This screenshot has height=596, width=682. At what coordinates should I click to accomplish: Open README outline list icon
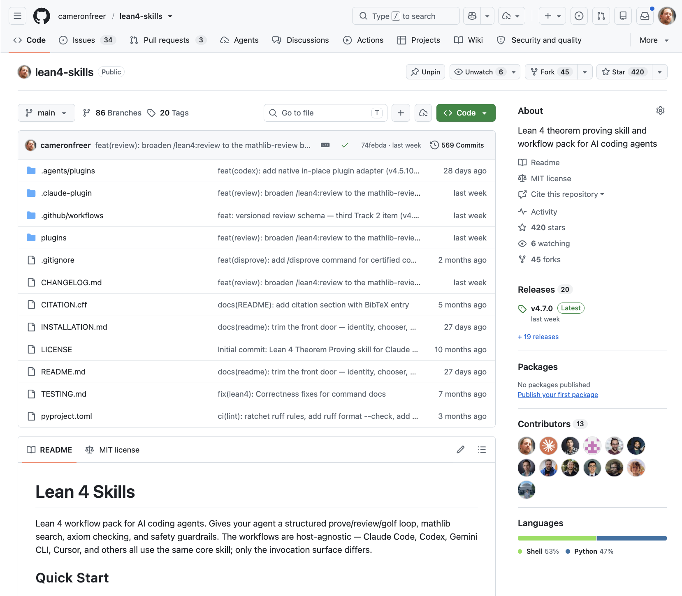[x=482, y=450]
